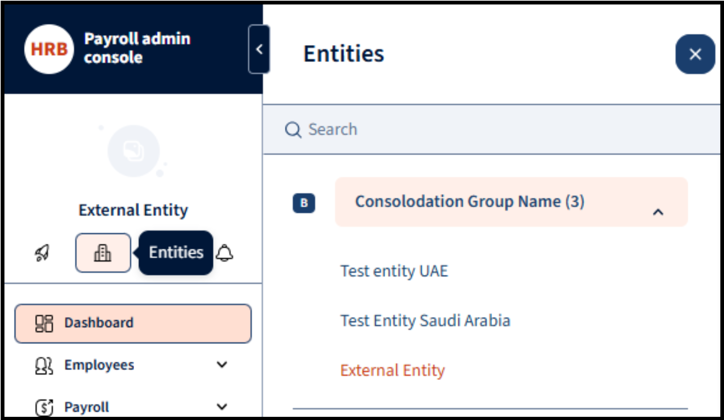Open notifications bell icon
The height and width of the screenshot is (420, 724).
(x=225, y=253)
